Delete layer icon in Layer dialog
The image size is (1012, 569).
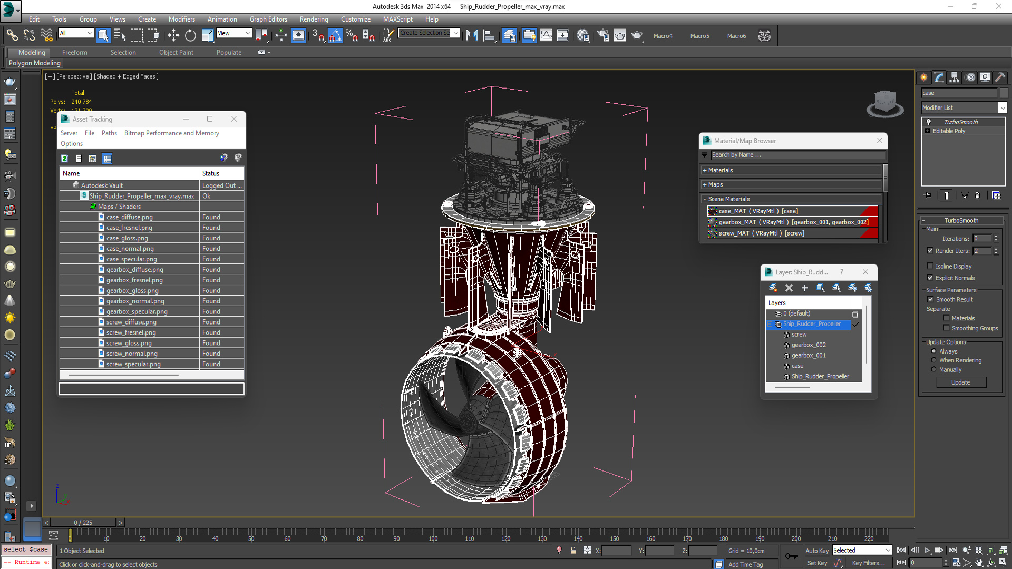pyautogui.click(x=789, y=288)
